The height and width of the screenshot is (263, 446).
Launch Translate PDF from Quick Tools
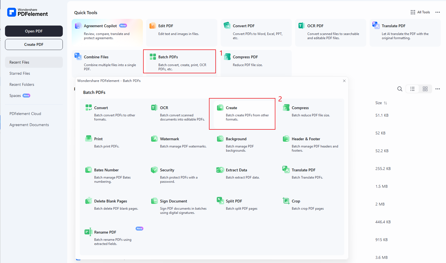pos(405,32)
